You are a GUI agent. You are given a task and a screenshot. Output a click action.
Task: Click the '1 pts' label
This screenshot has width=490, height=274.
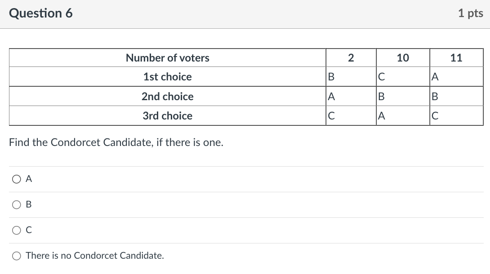471,13
